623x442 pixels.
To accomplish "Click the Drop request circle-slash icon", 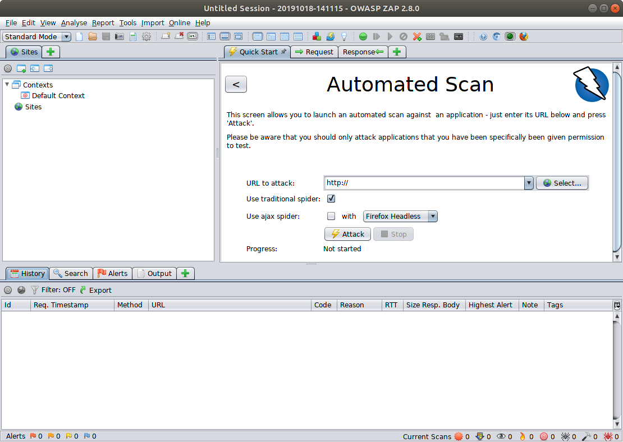I will [x=404, y=36].
